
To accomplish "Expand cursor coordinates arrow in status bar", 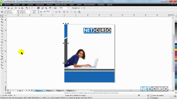I will point(15,95).
